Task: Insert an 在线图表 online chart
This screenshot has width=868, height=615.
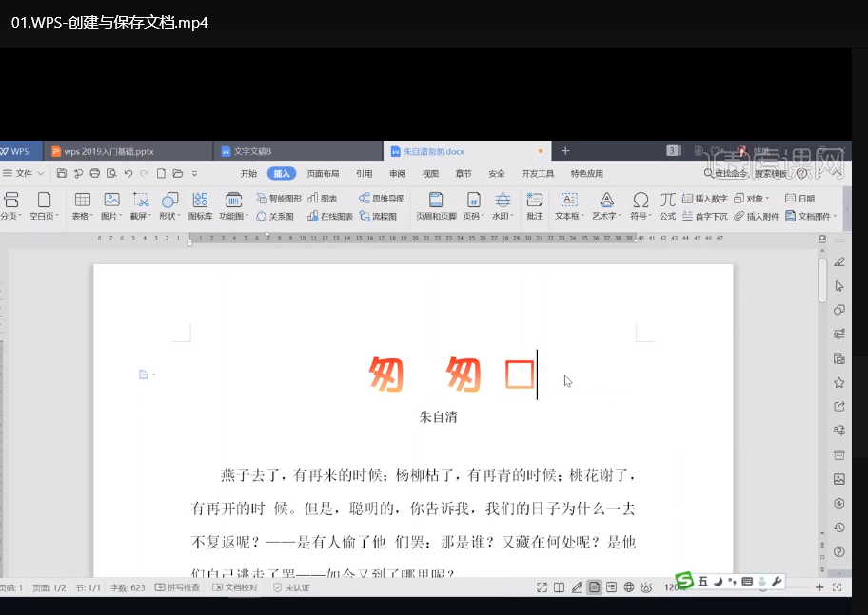Action: (330, 216)
